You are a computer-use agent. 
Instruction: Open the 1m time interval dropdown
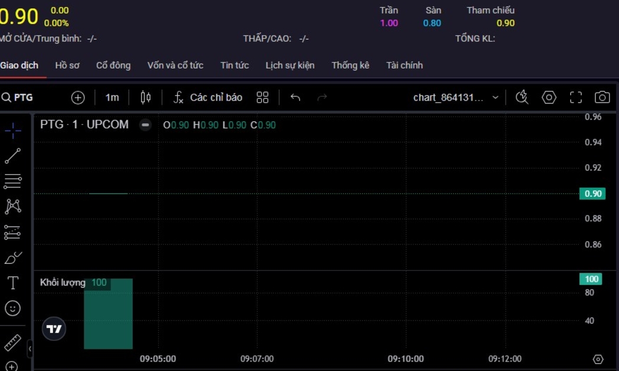[112, 97]
